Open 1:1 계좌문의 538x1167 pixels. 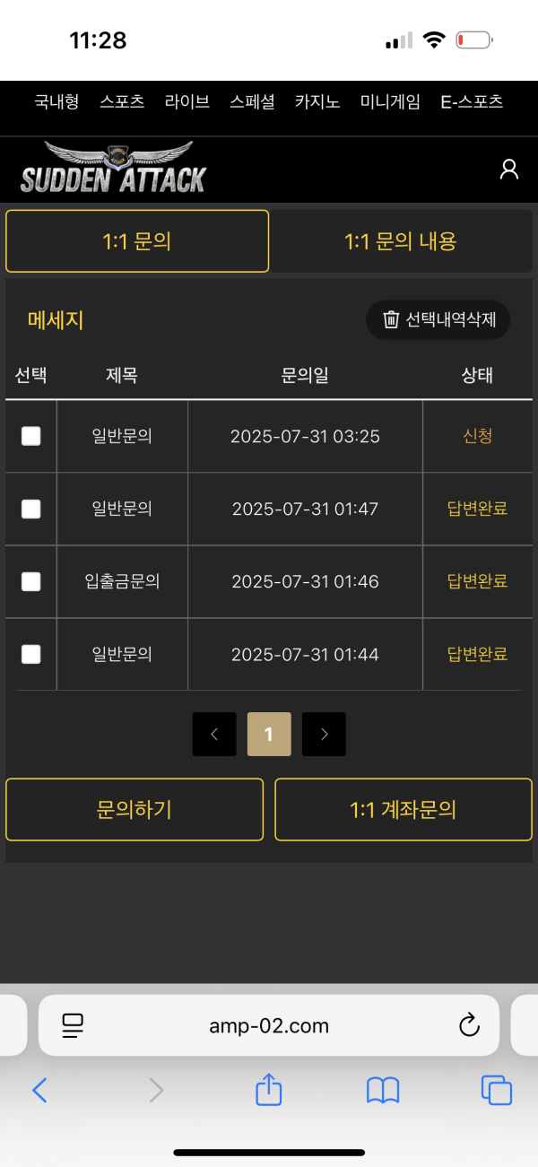point(403,809)
